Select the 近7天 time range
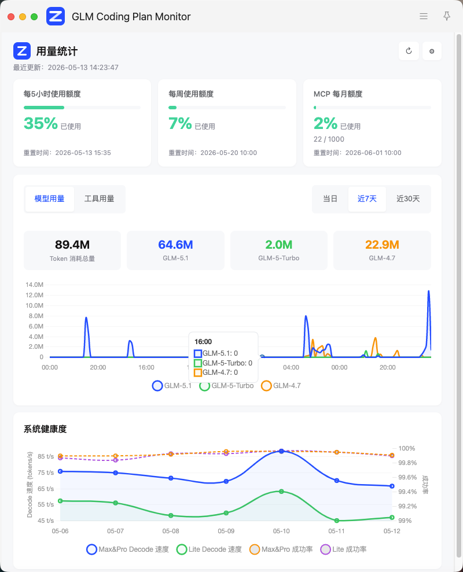463x572 pixels. (x=367, y=199)
